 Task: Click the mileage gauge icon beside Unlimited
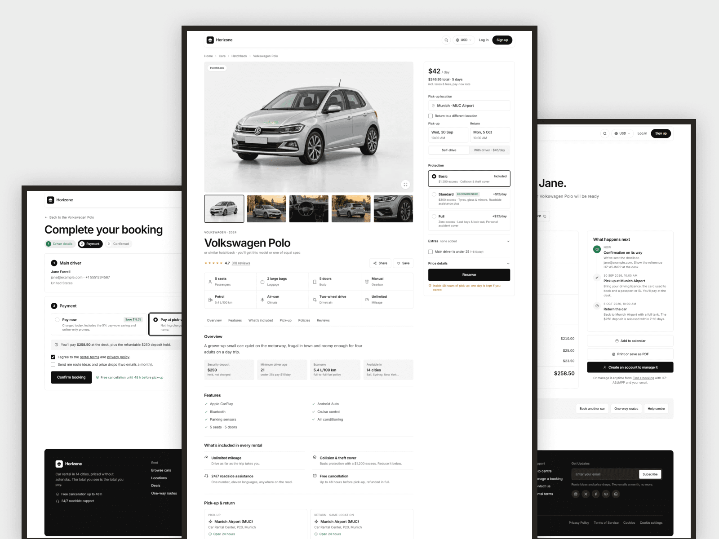367,300
